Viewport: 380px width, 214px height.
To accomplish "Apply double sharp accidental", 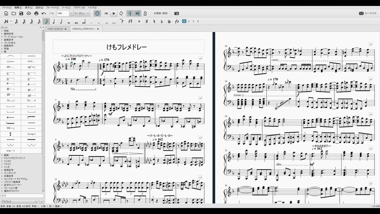I will tap(139, 21).
